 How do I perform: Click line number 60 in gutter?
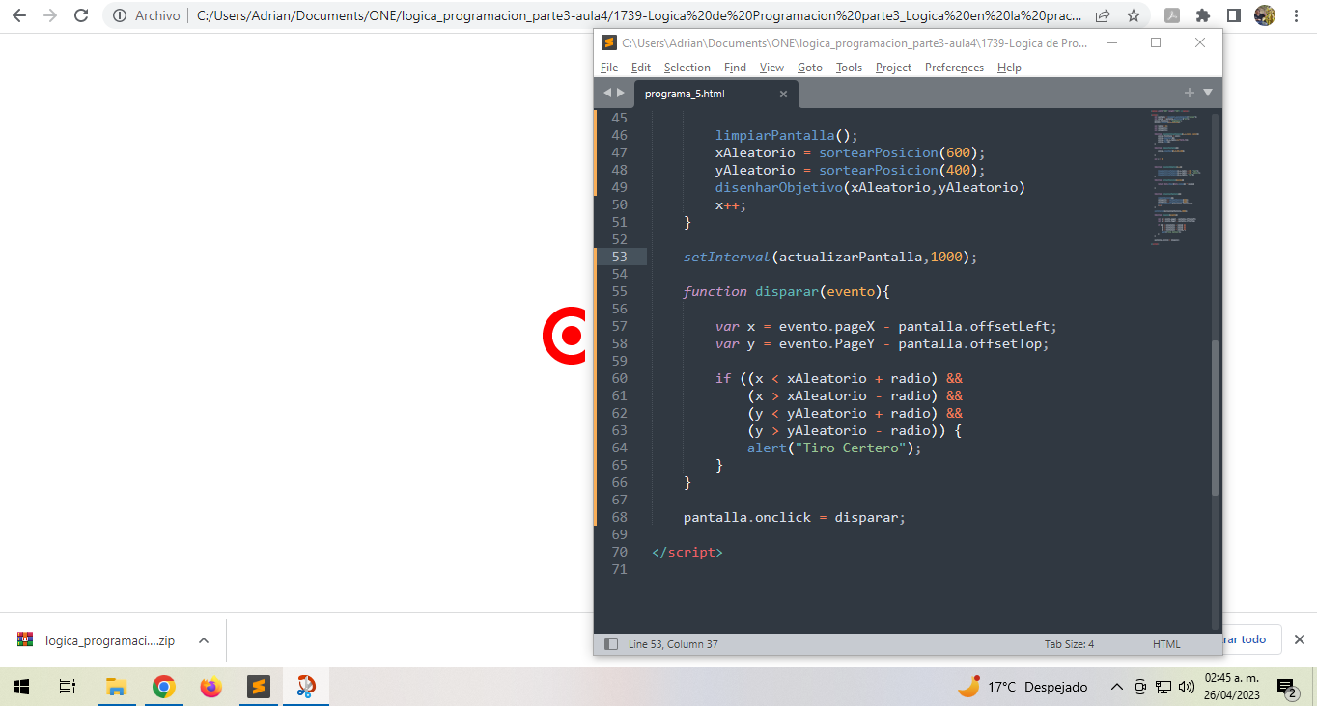coord(619,378)
